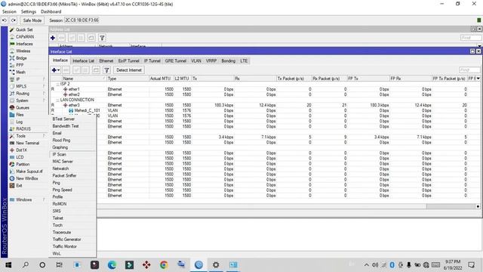Select the Mehedi_C_101 VLAN row
The height and width of the screenshot is (272, 483).
tap(265, 110)
